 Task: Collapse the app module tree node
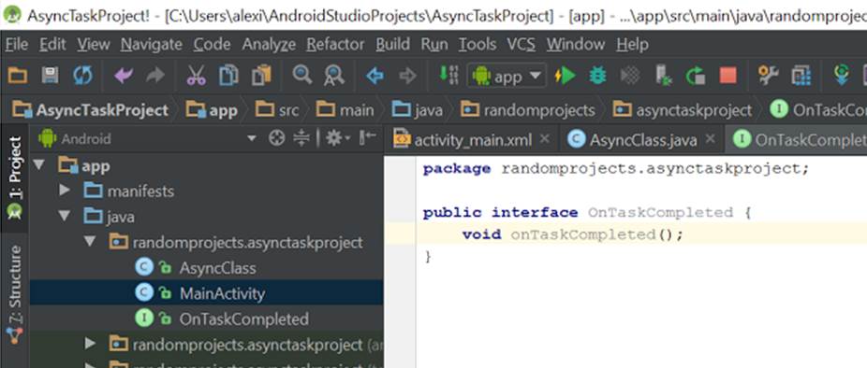click(38, 165)
